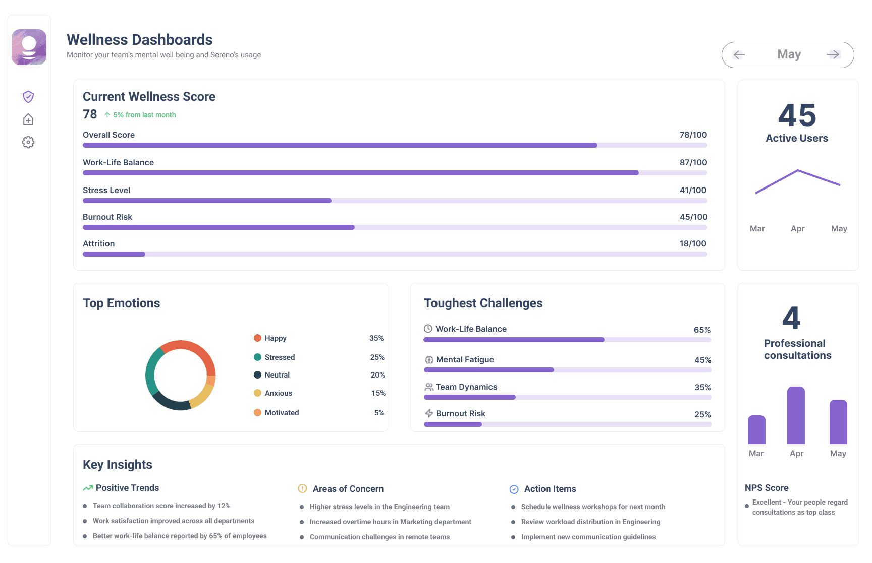
Task: Click the Apr label under Active Users chart
Action: tap(797, 228)
